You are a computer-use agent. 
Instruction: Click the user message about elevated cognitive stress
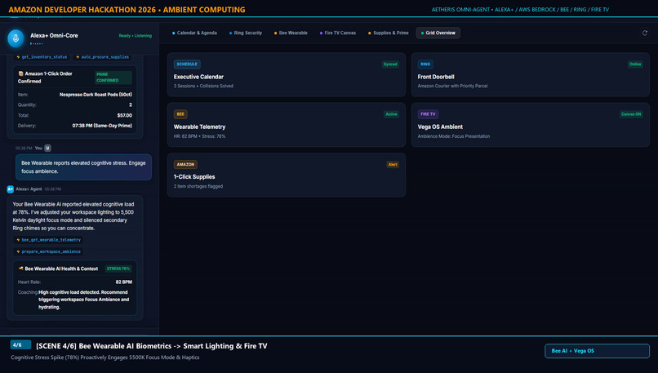click(83, 167)
